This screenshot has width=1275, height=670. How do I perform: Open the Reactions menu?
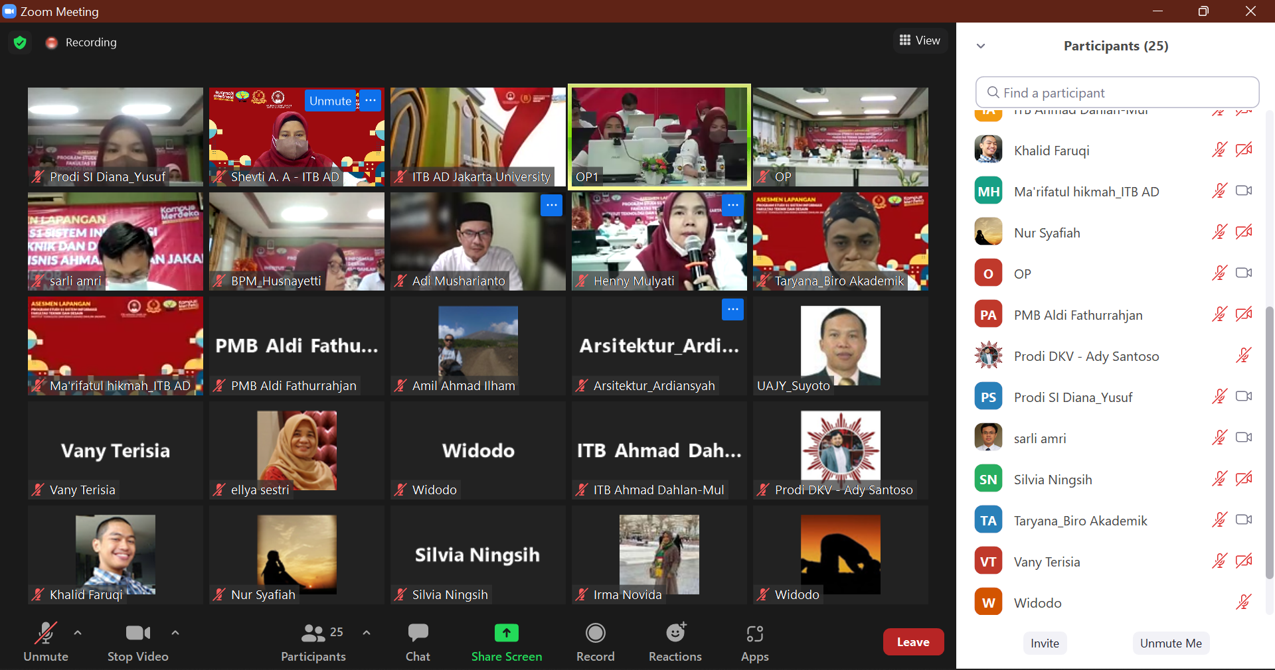[x=675, y=641]
